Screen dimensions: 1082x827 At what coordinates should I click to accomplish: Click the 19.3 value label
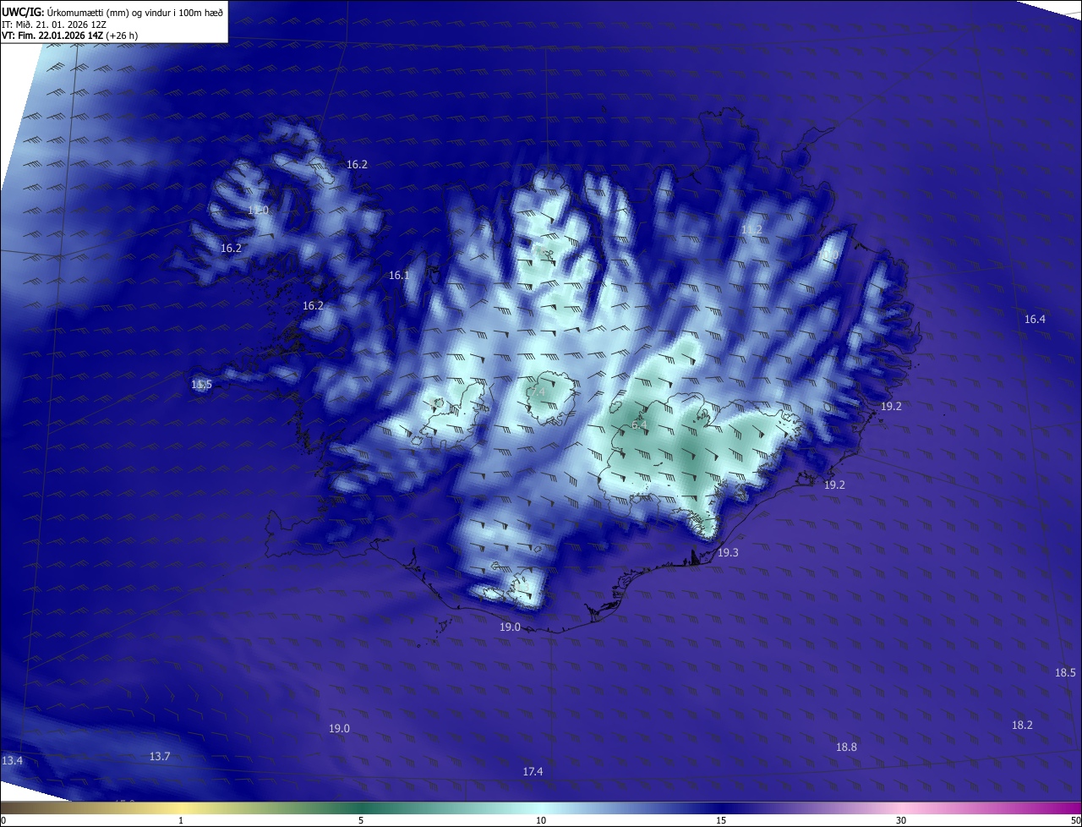(x=728, y=553)
